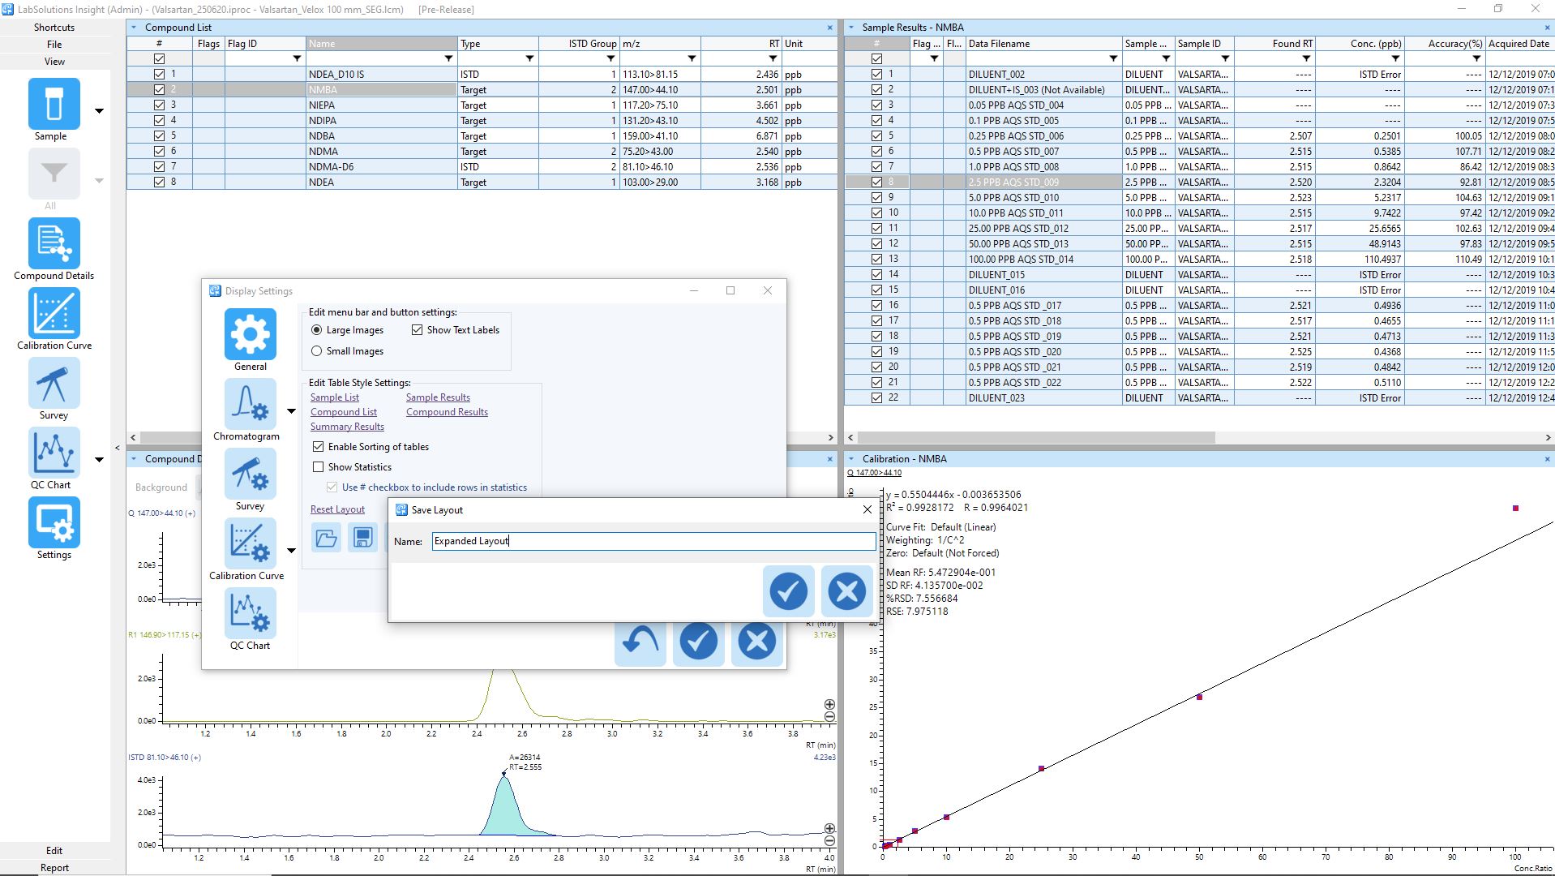Open the Compound List table style link

pos(344,412)
